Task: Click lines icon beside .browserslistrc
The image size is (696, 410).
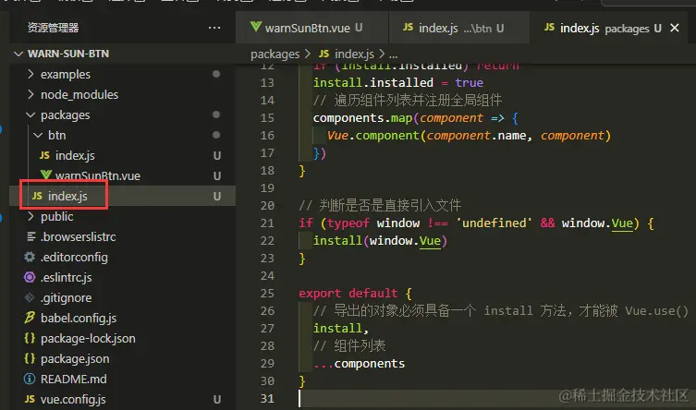Action: [x=31, y=236]
